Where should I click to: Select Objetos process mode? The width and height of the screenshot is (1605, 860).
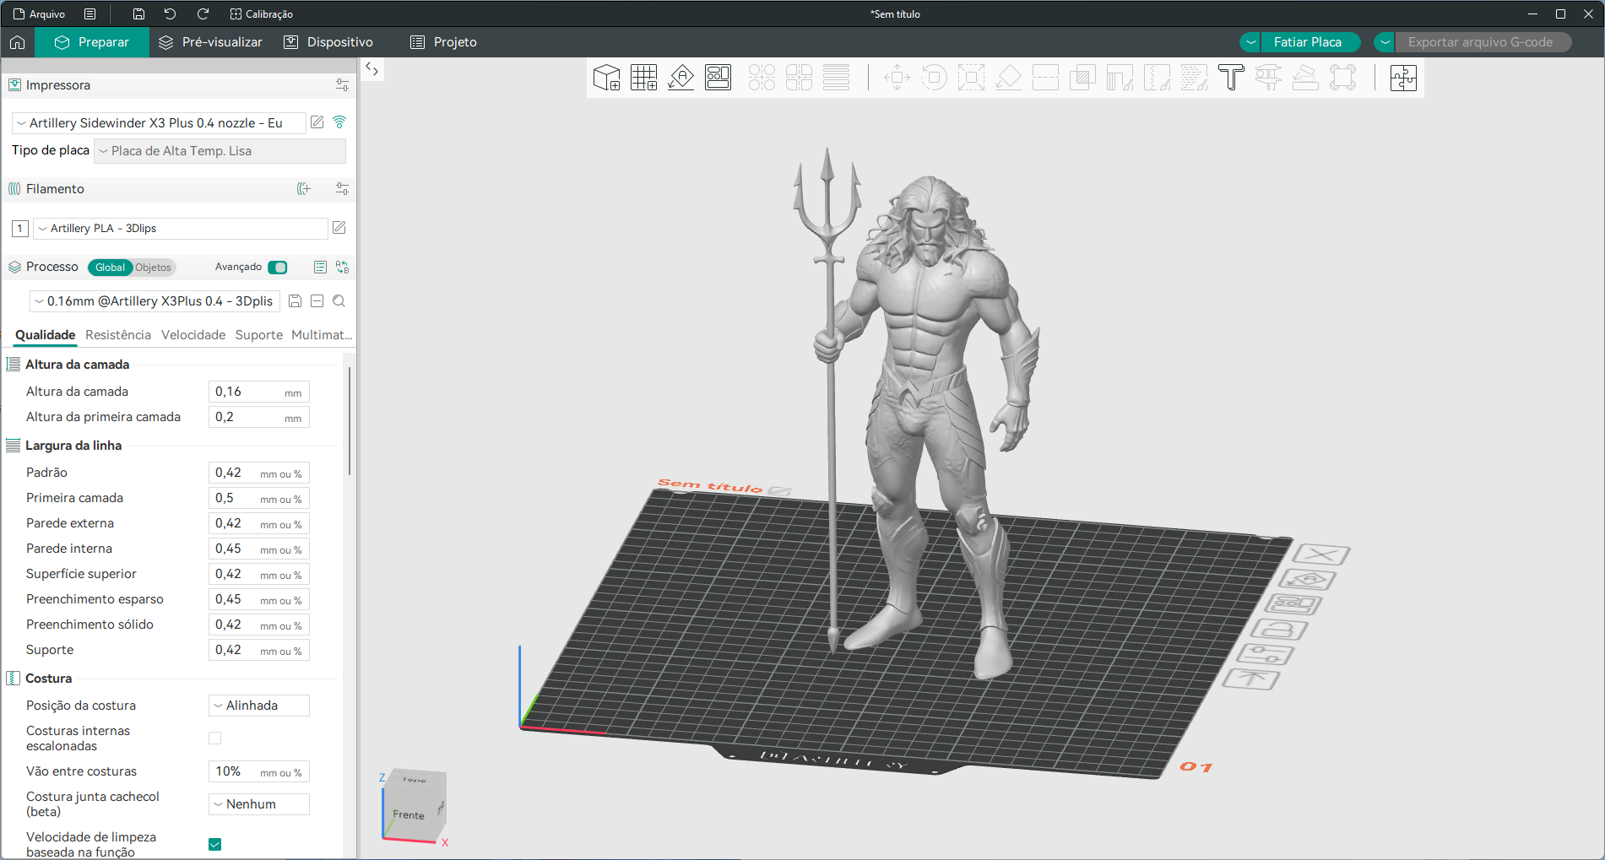tap(153, 268)
